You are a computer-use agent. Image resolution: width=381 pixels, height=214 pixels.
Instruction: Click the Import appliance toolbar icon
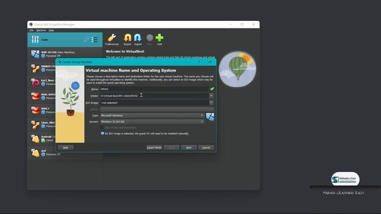tap(127, 40)
